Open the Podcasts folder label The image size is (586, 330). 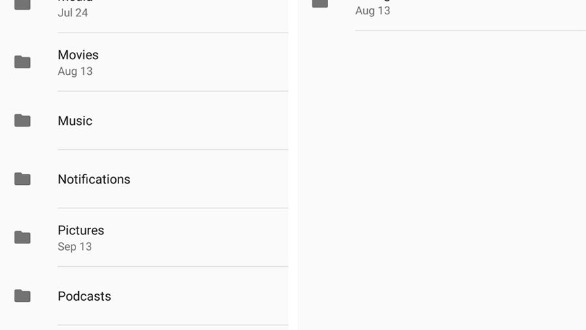[x=85, y=296]
